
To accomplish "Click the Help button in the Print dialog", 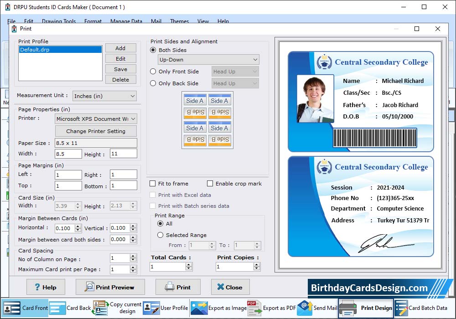I will 46,287.
